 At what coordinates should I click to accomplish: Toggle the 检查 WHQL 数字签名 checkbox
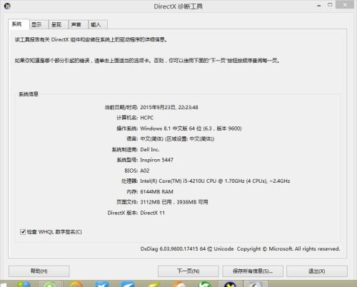pos(23,231)
